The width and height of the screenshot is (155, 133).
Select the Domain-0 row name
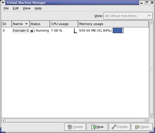point(21,31)
